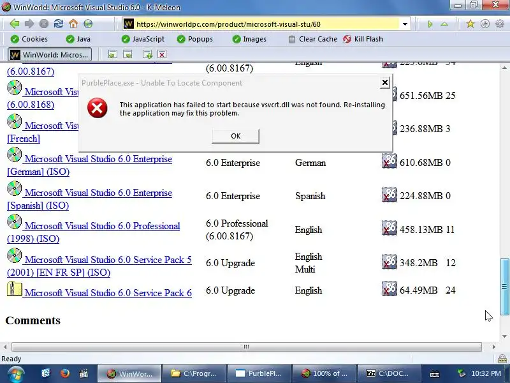Switch to the 100% of ... download taskbar button
Image resolution: width=510 pixels, height=383 pixels.
(324, 373)
